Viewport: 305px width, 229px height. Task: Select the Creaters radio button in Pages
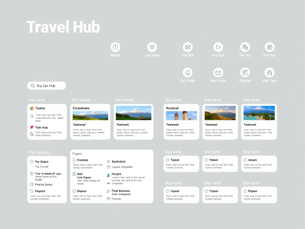point(74,160)
